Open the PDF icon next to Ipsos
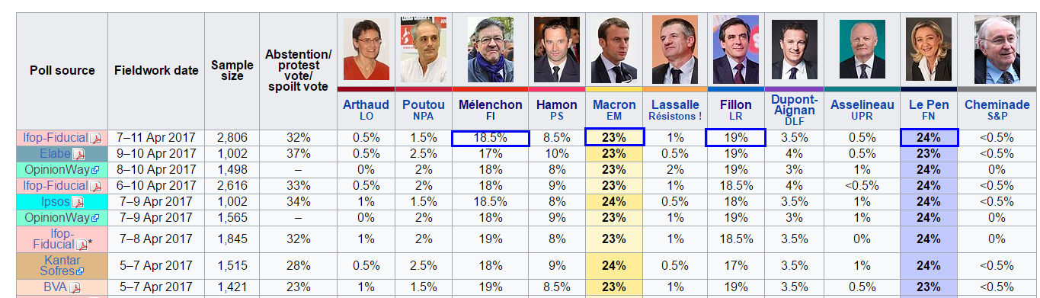 (77, 203)
